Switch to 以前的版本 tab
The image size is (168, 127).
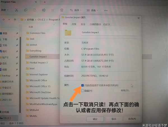pyautogui.click(x=95, y=24)
